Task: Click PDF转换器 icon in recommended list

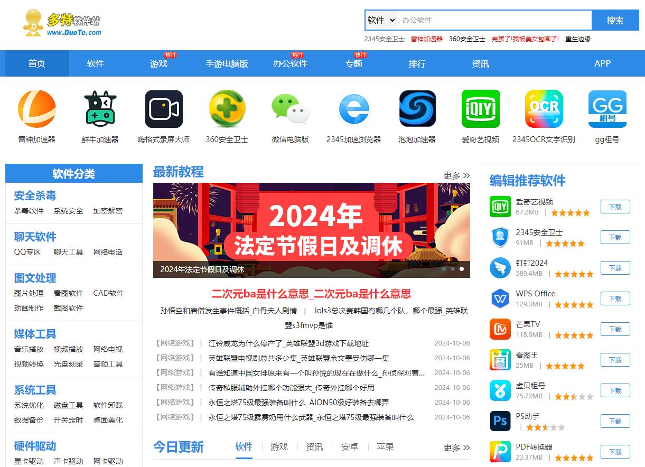Action: pyautogui.click(x=500, y=452)
